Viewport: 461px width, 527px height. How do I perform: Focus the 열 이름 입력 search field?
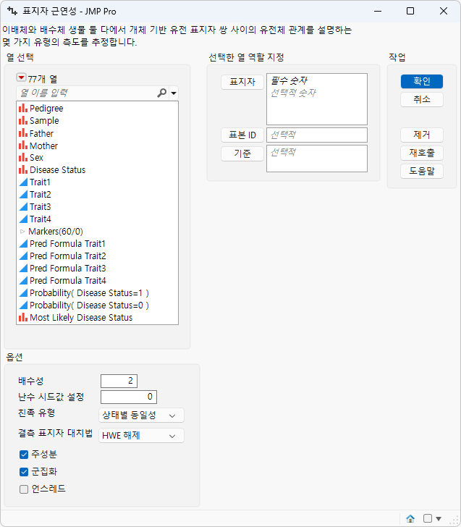87,93
